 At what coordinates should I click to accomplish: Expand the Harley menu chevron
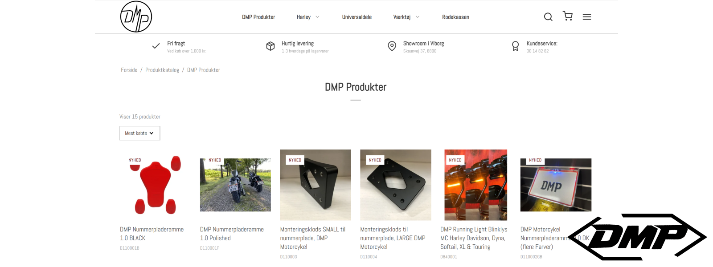pos(318,17)
